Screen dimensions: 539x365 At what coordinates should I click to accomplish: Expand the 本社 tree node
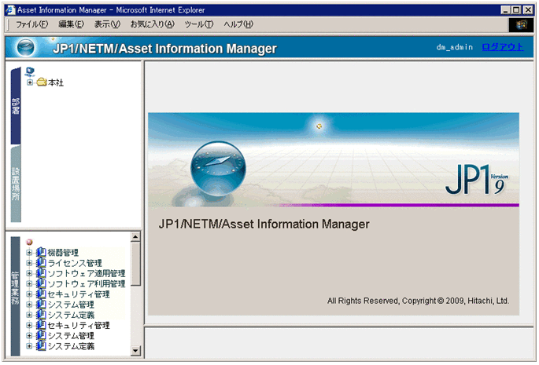[x=30, y=82]
